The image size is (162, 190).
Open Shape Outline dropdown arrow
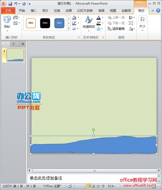point(78,23)
